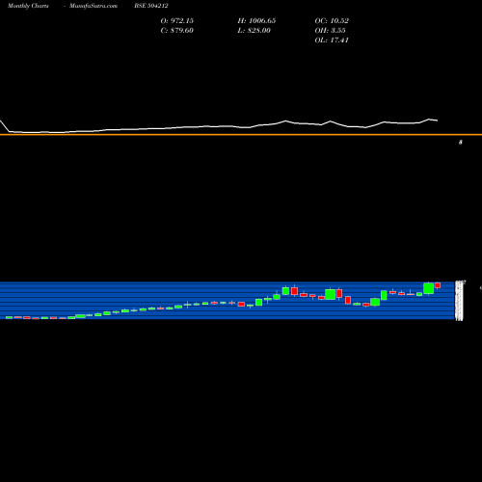
Task: Click the high value 'H: 1006.65'
Action: point(256,21)
